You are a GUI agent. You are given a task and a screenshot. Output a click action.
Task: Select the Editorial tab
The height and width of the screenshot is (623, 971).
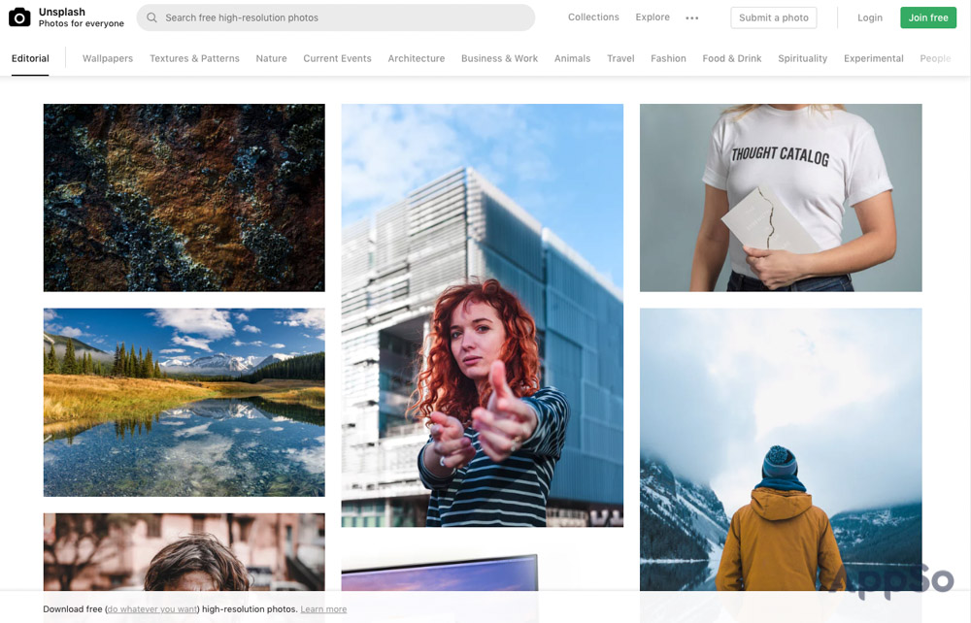coord(30,58)
